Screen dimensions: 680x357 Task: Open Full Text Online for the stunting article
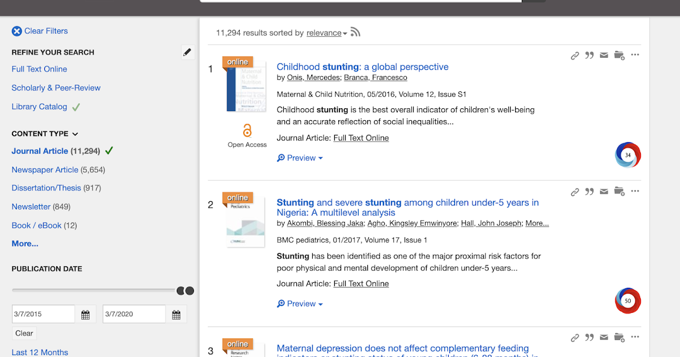pyautogui.click(x=361, y=138)
